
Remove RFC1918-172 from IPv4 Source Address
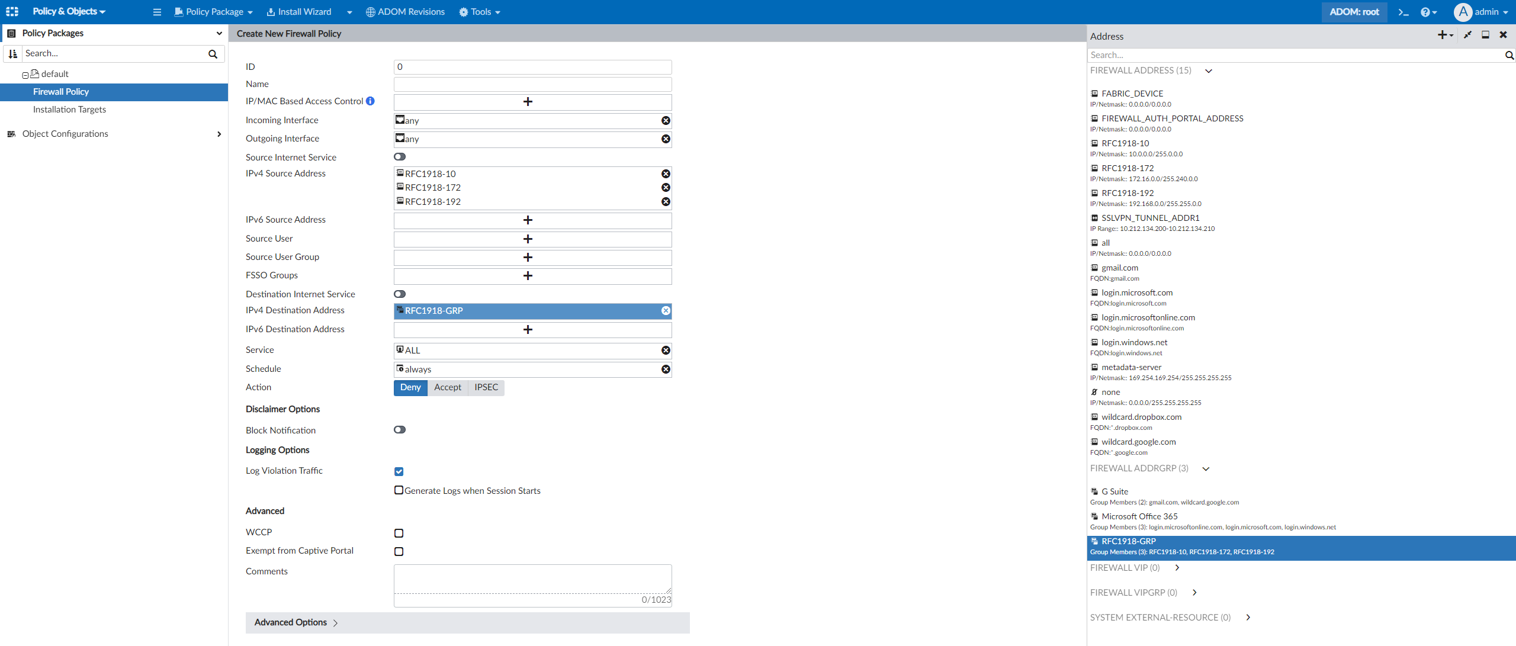point(666,188)
